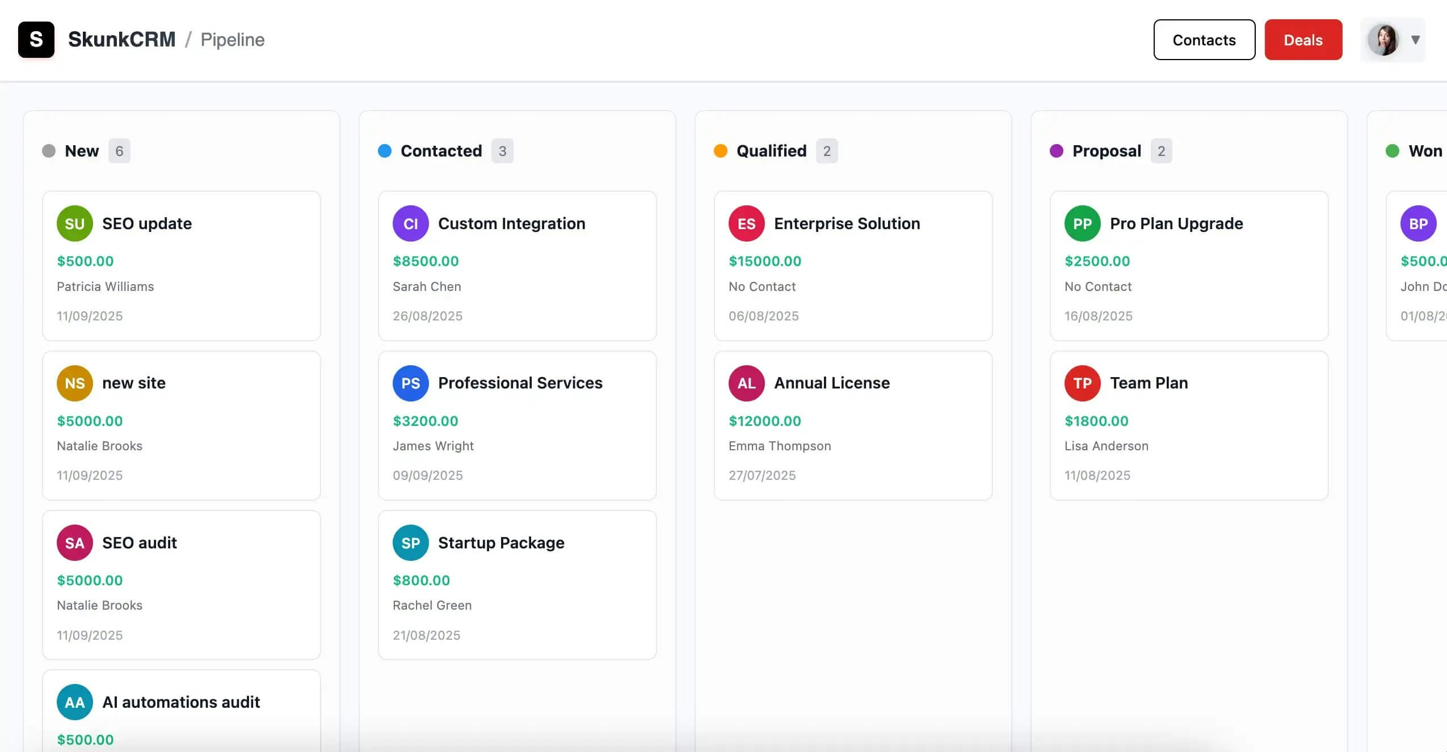Click the orange Qualified stage dot
Screen dimensions: 1447x752
pyautogui.click(x=720, y=150)
